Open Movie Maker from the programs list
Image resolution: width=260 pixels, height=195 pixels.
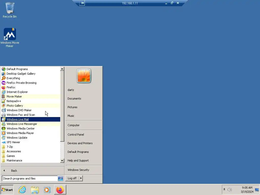point(30,96)
